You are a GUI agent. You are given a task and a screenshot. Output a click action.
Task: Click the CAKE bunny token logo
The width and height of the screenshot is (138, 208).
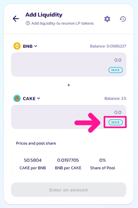[x=17, y=98]
